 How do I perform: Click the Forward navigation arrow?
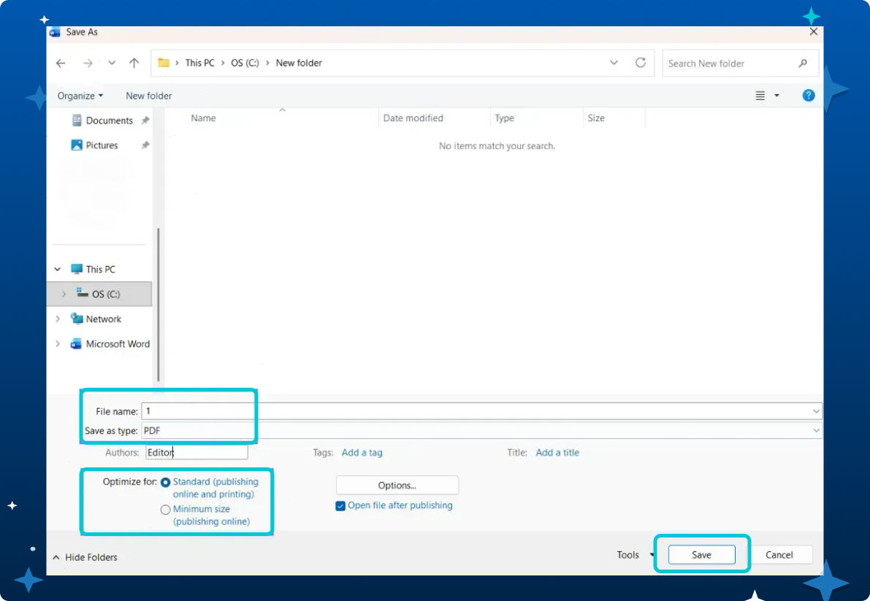click(88, 63)
